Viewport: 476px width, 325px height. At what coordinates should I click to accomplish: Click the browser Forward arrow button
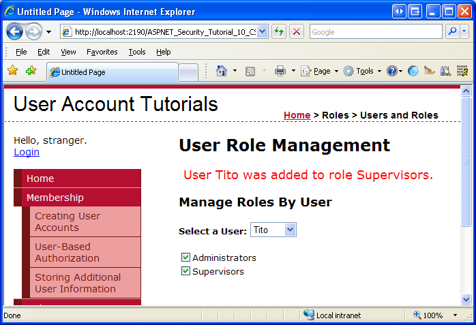(33, 31)
